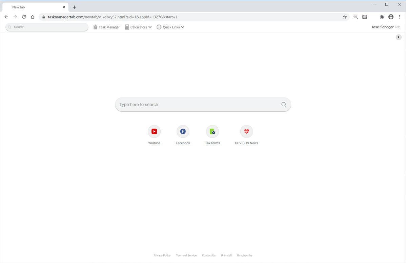Click the calculator extension icon beside the magnifier
Screen dimensions: 406x263
[365, 17]
